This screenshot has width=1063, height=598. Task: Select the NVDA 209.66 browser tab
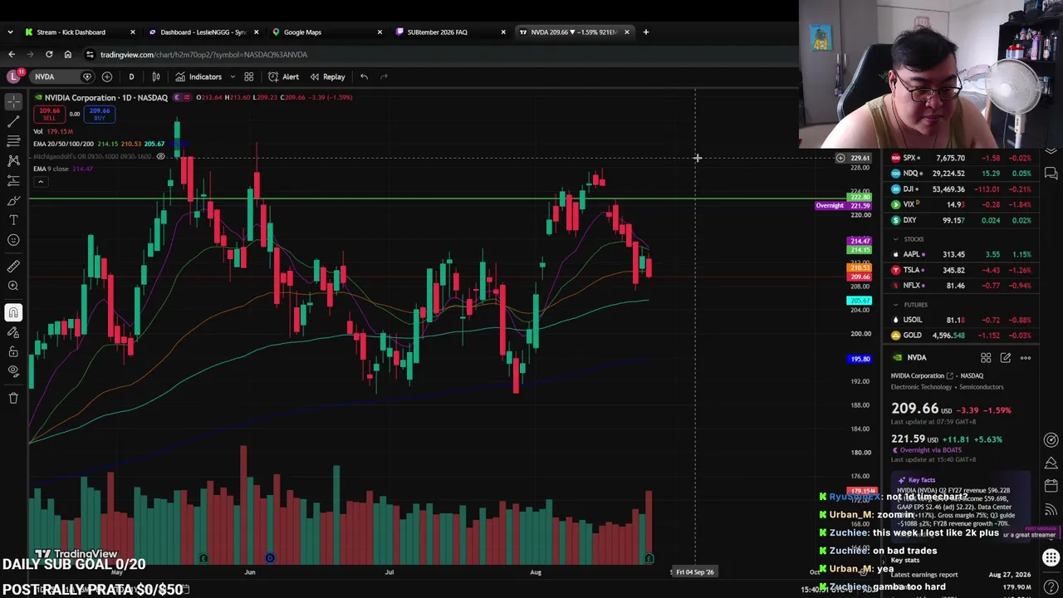coord(575,32)
